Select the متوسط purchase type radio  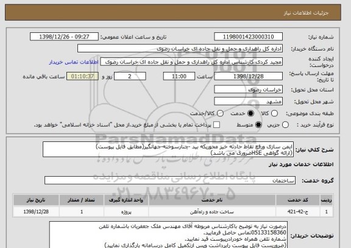(x=258, y=125)
